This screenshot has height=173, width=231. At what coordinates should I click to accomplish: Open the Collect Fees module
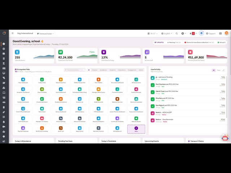42,80
